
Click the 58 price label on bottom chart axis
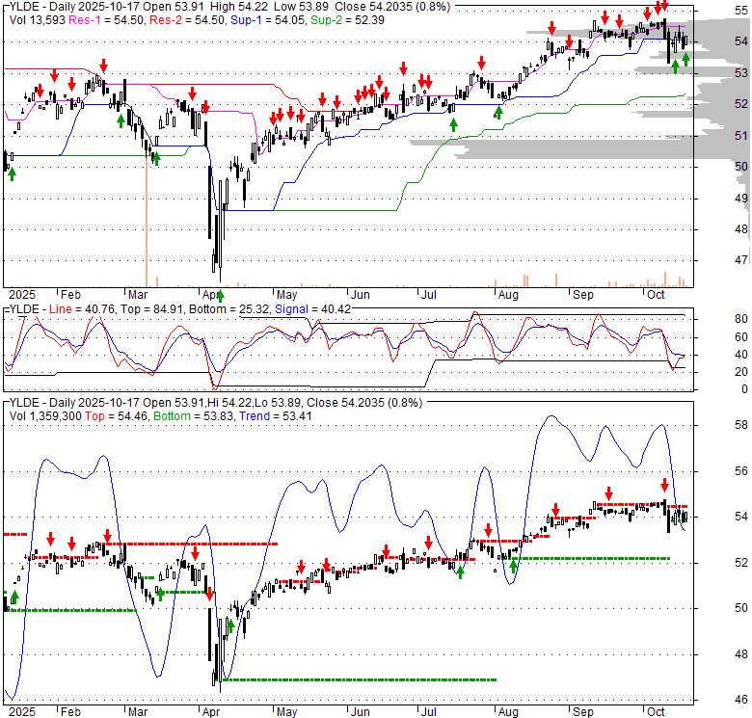point(741,425)
